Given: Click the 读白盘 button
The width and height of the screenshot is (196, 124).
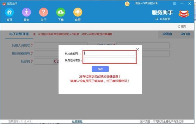Looking at the screenshot, I should [x=185, y=34].
